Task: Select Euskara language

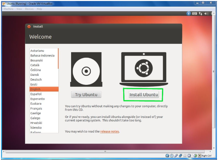Action: tap(44, 104)
